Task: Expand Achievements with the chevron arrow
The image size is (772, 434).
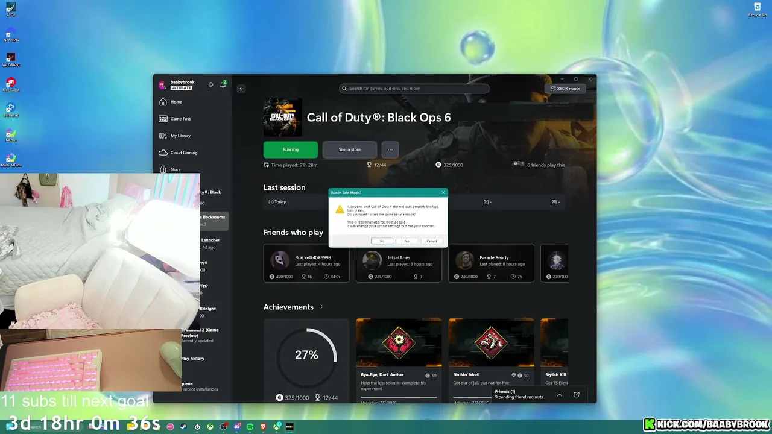Action: 322,307
